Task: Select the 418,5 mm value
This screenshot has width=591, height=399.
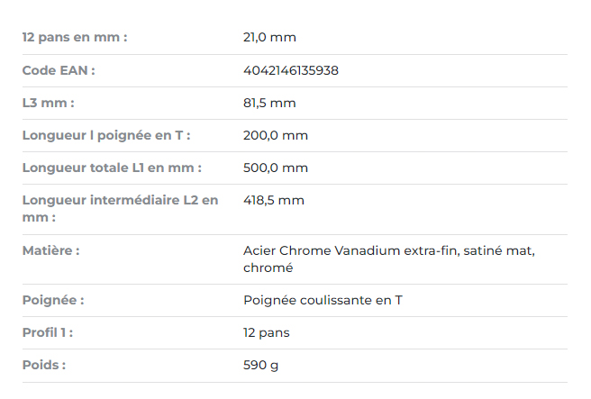Action: tap(274, 200)
